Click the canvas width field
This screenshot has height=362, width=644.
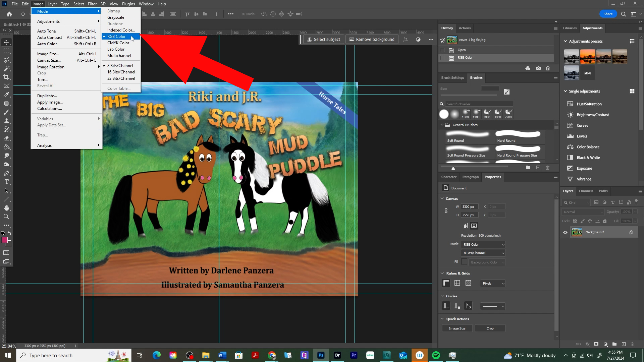pyautogui.click(x=470, y=207)
